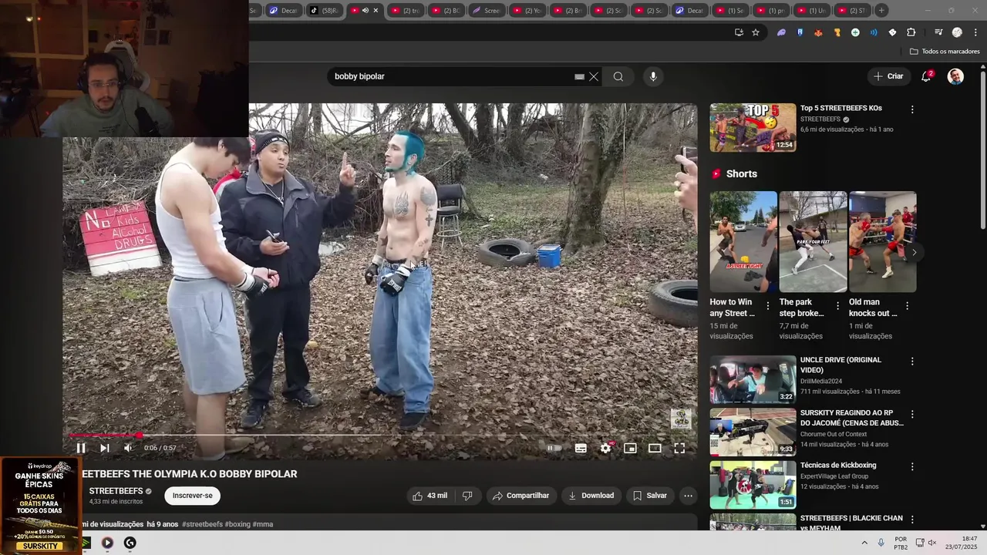Click POR PTB2 language indicator

click(x=901, y=543)
